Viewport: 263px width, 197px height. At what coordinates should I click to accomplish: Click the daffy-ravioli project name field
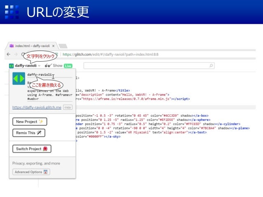point(50,75)
